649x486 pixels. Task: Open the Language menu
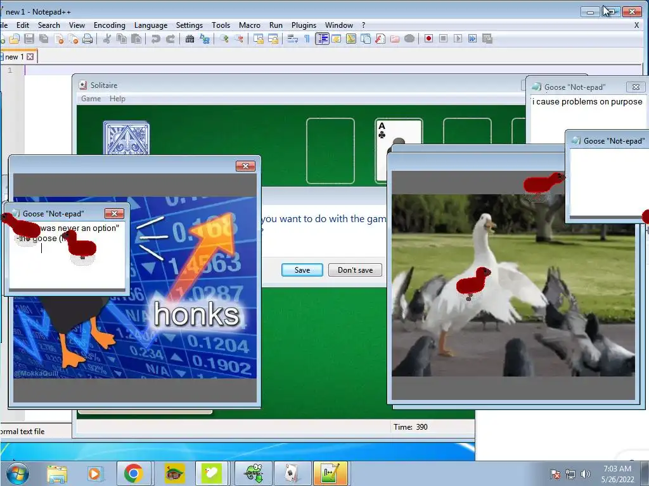click(x=151, y=25)
